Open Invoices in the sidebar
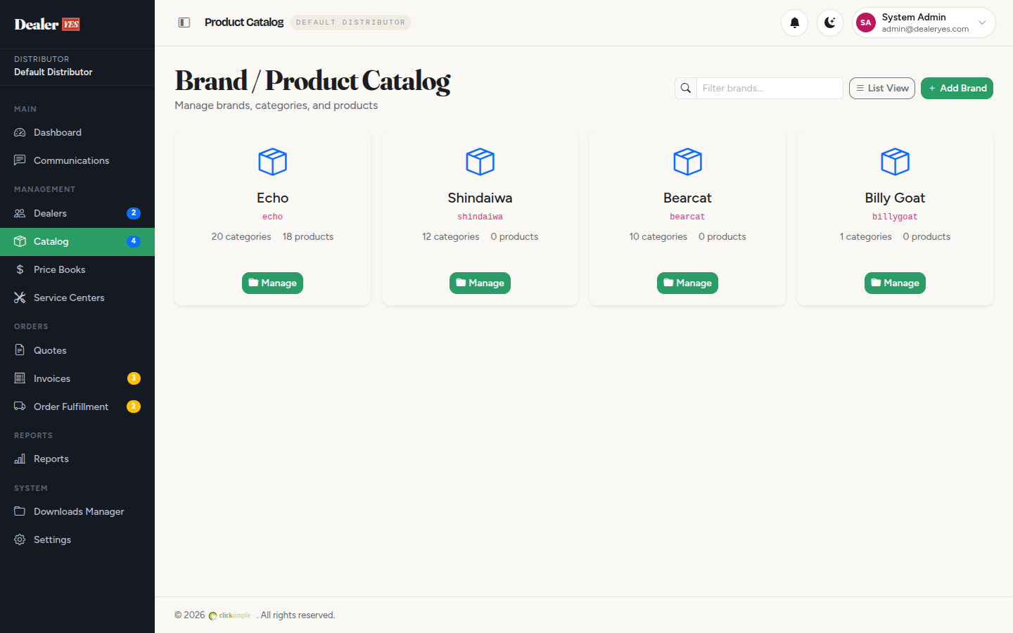 click(x=77, y=378)
